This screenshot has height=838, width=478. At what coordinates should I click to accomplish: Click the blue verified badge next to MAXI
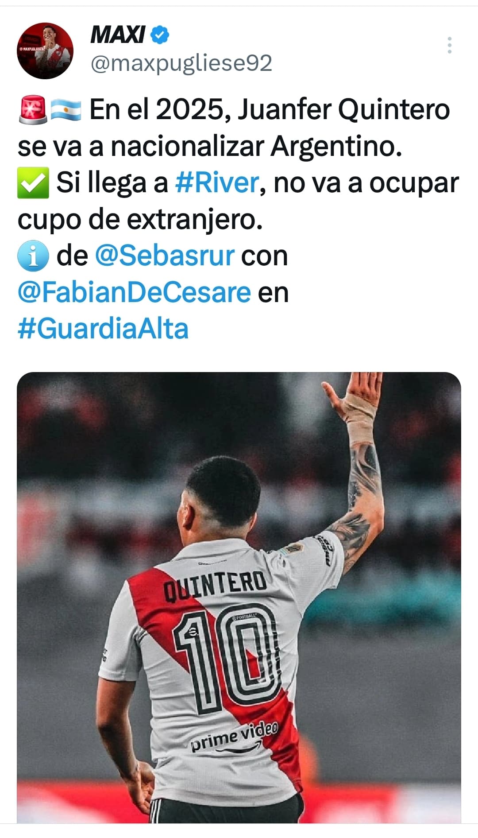(x=160, y=35)
